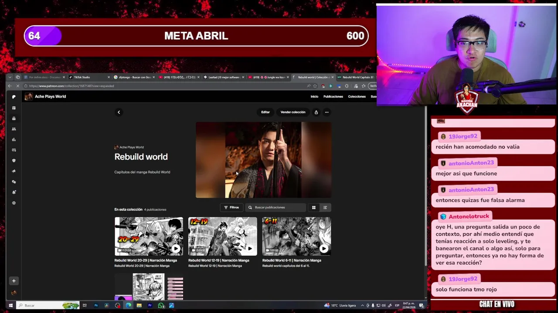The height and width of the screenshot is (313, 558).
Task: Click the browser tab search dropdown arrow
Action: click(x=10, y=77)
